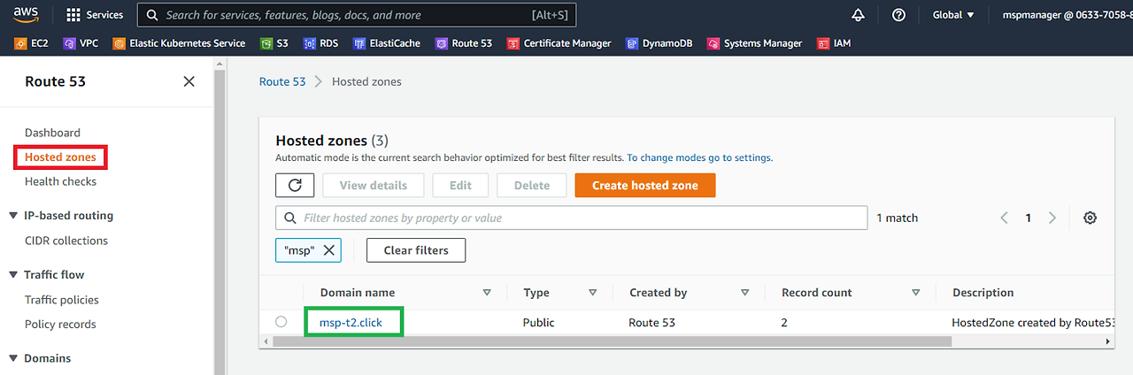Close the Route 53 side navigation

point(189,81)
